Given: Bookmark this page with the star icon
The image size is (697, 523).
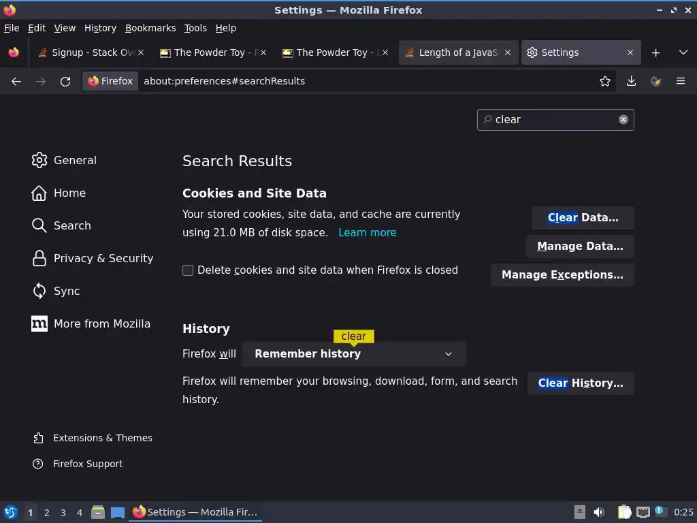Looking at the screenshot, I should [604, 81].
